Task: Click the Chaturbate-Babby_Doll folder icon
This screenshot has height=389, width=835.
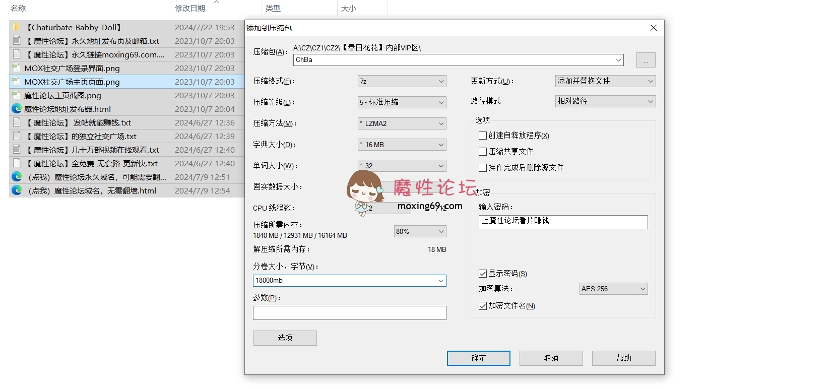Action: pyautogui.click(x=17, y=27)
